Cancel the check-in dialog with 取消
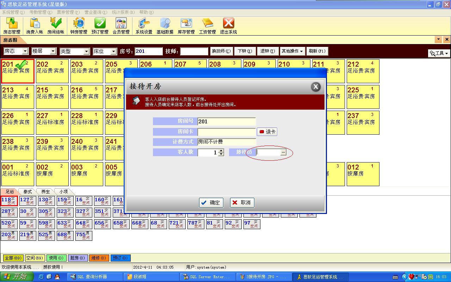The image size is (451, 282). [242, 203]
